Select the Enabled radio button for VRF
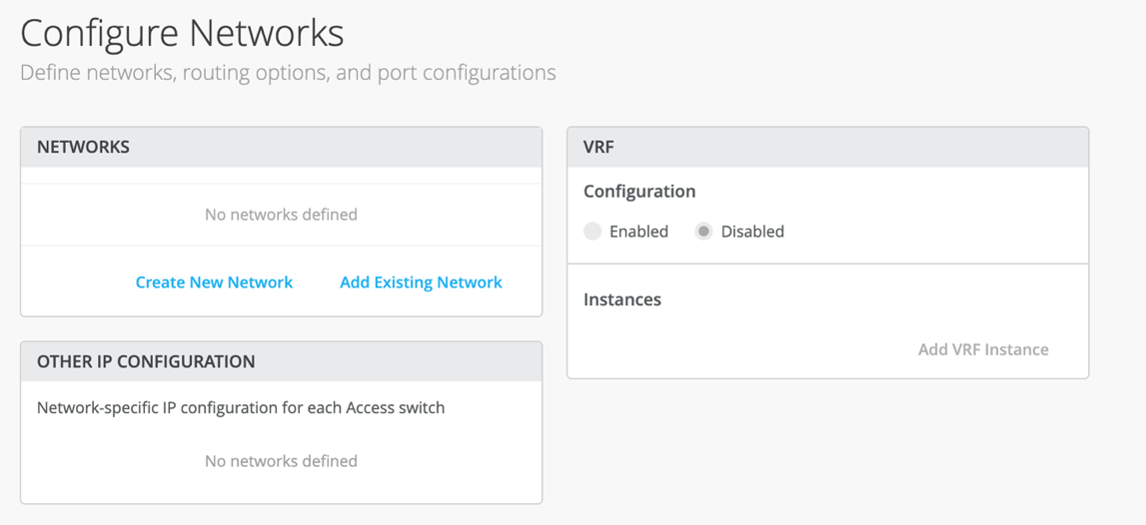 (x=592, y=232)
